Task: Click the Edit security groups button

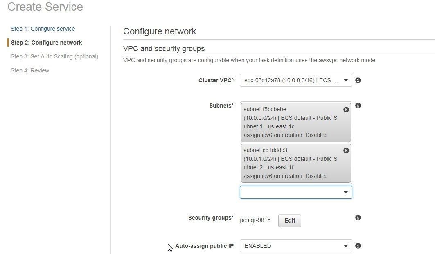Action: 290,220
